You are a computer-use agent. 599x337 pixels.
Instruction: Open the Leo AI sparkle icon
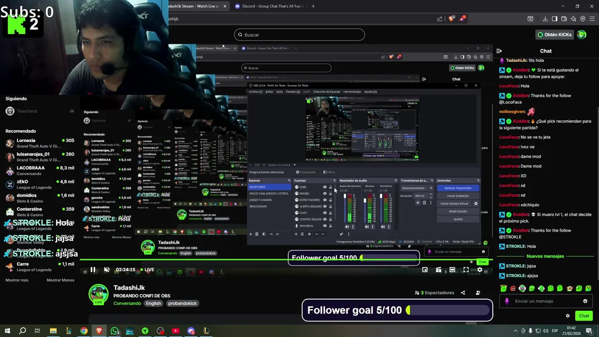tap(573, 19)
